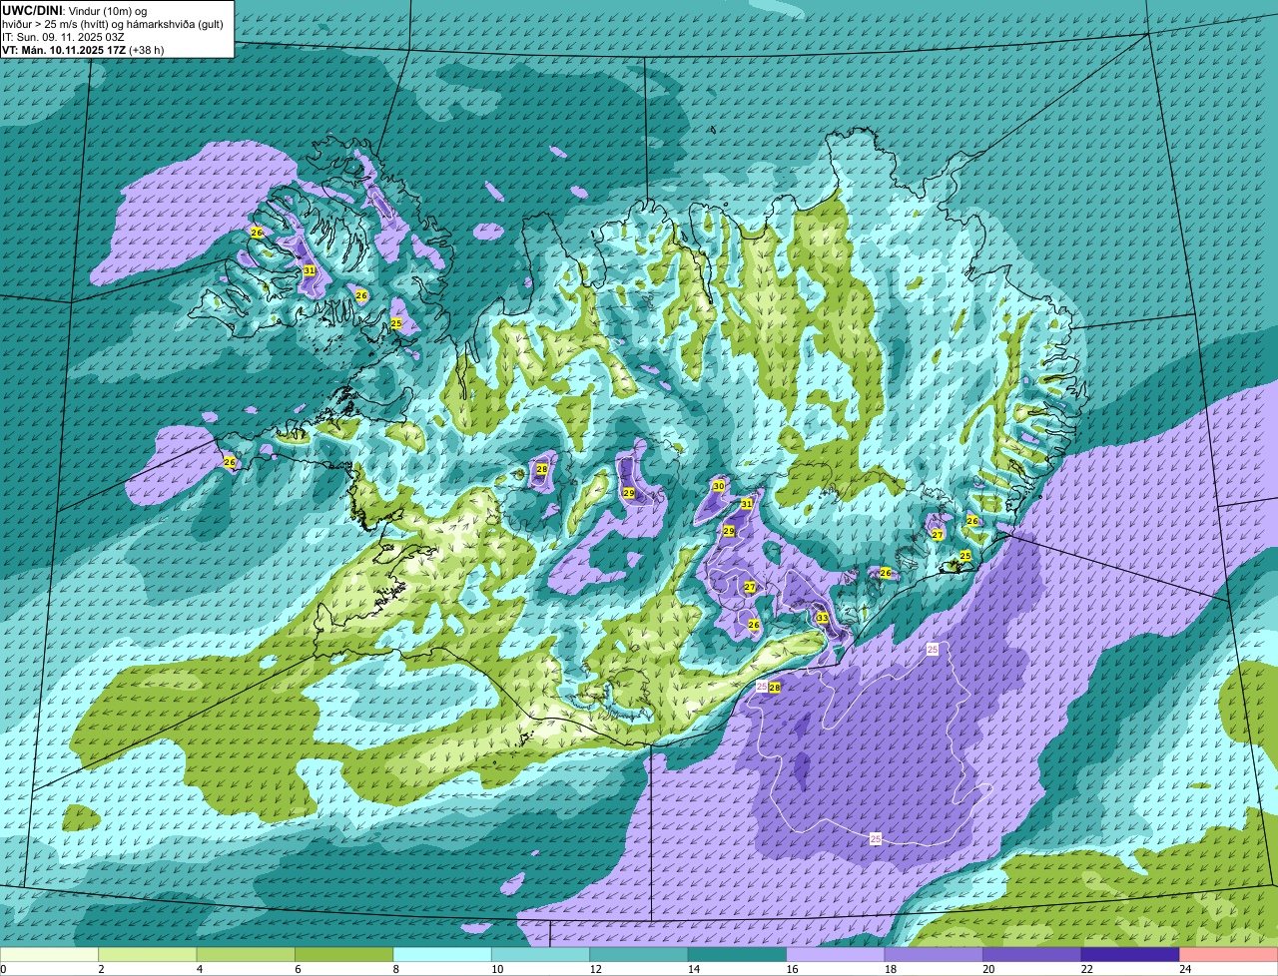Click the light lavender 16–18 m/s swatch
This screenshot has width=1278, height=976.
(837, 955)
